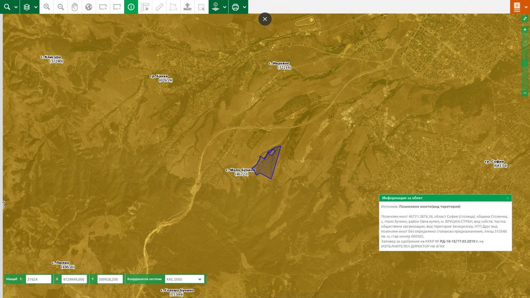The height and width of the screenshot is (298, 530).
Task: Select the ruler distance measurement tool
Action: pyautogui.click(x=159, y=7)
